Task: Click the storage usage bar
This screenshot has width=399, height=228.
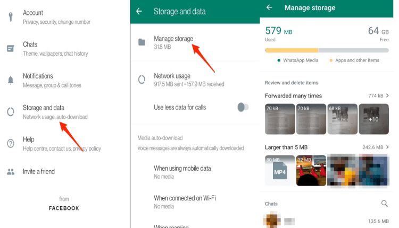Action: coord(327,50)
